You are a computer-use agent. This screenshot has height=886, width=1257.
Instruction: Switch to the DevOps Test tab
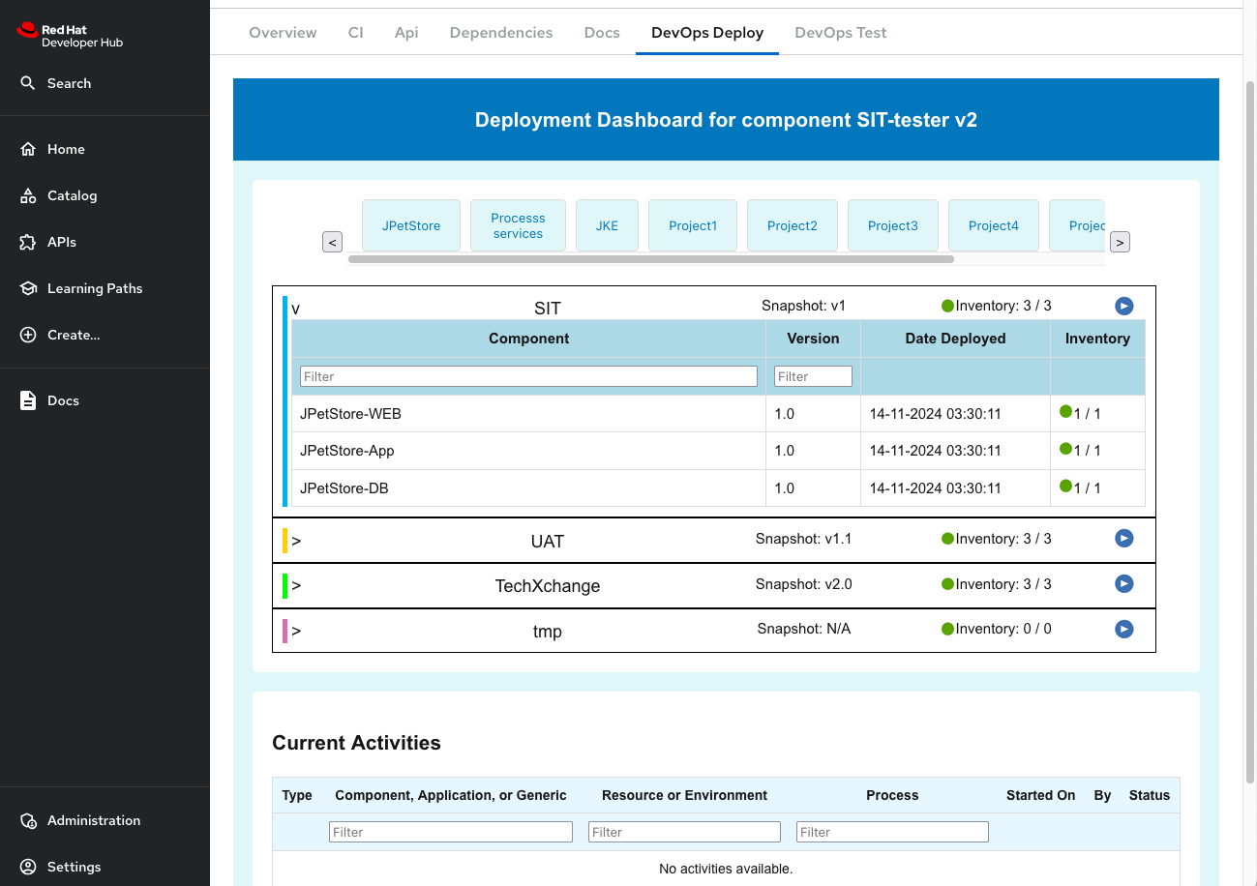pos(841,33)
